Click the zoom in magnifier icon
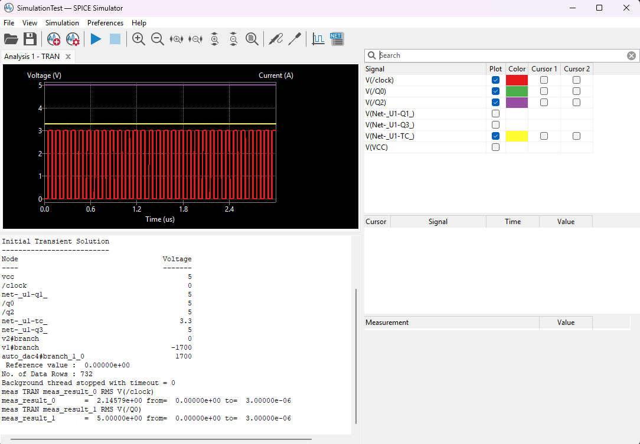 pos(139,39)
